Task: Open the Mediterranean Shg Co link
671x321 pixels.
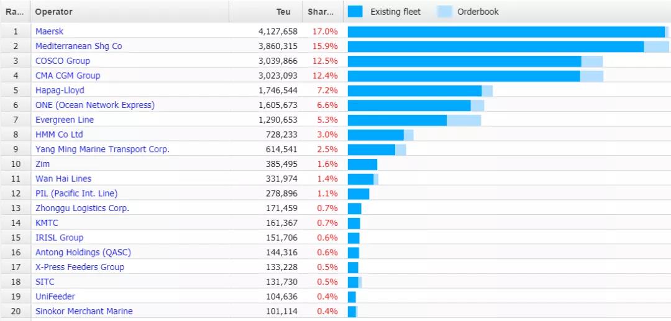Action: click(79, 46)
